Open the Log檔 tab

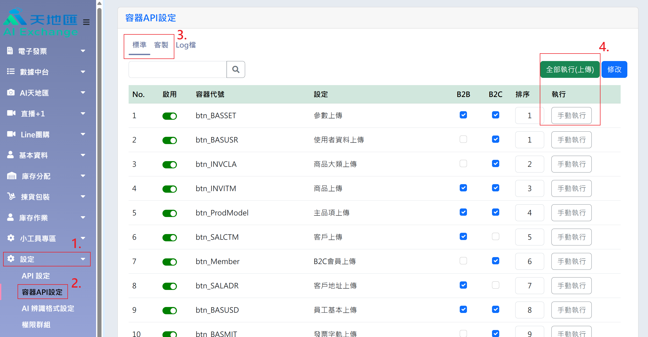click(x=185, y=45)
